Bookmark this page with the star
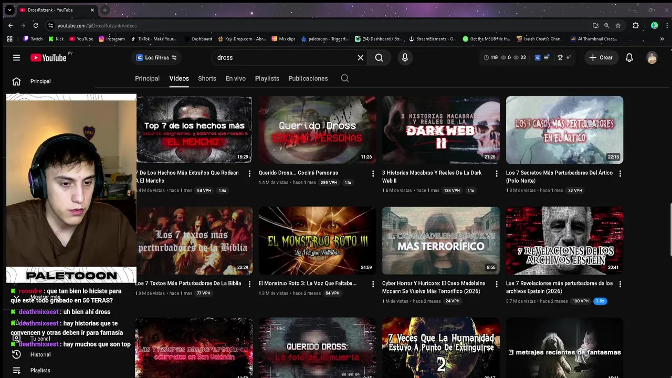The image size is (672, 378). click(x=618, y=25)
